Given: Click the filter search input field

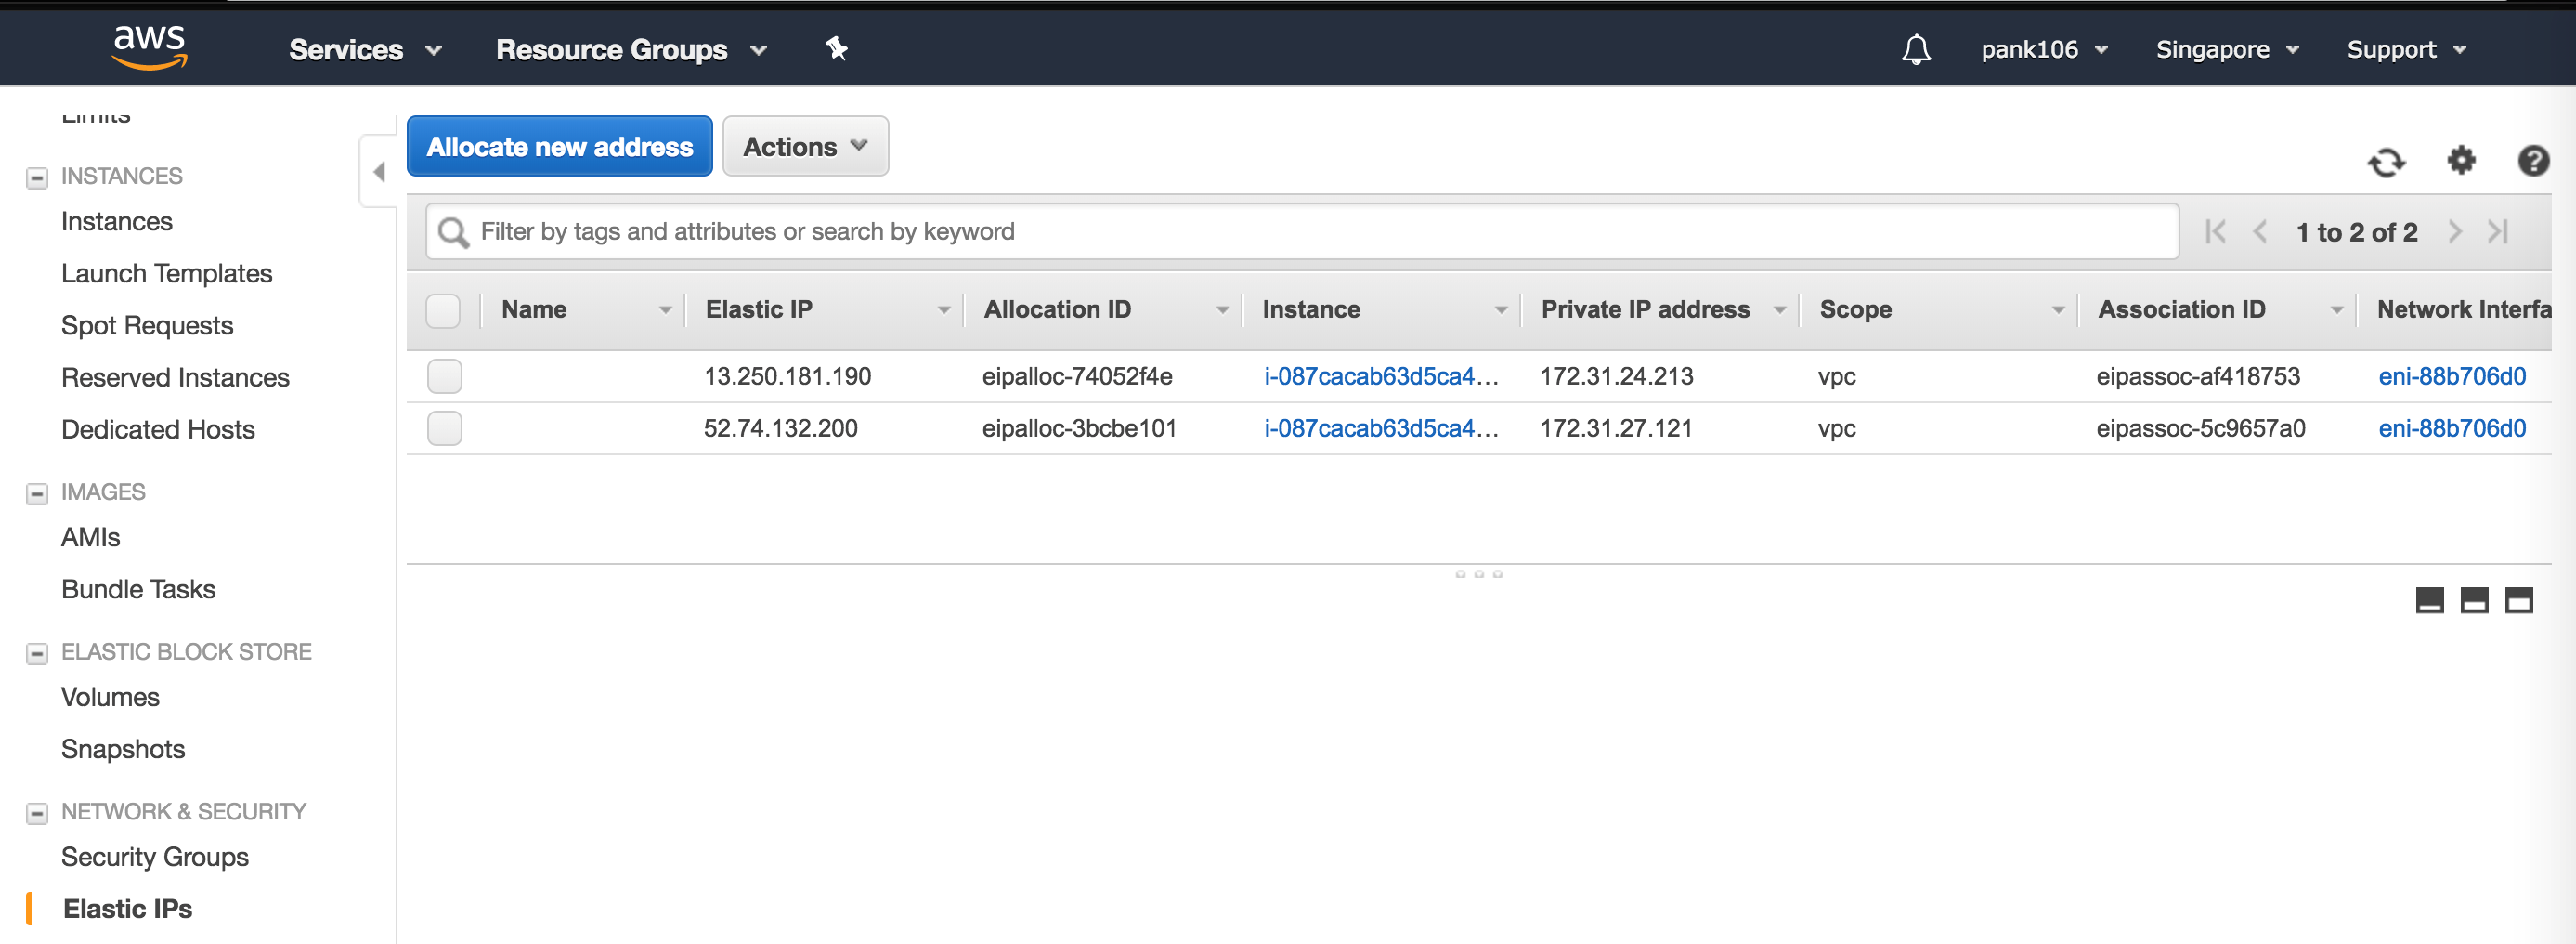Looking at the screenshot, I should point(1300,231).
